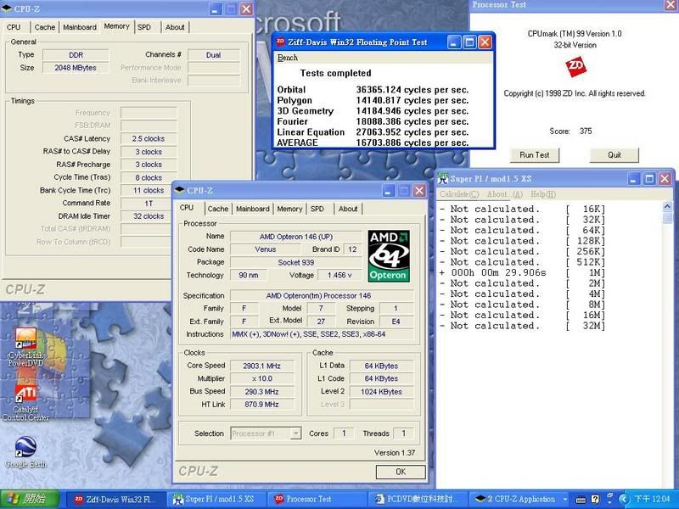The width and height of the screenshot is (679, 509).
Task: Open About menu in Super PI
Action: pos(505,194)
